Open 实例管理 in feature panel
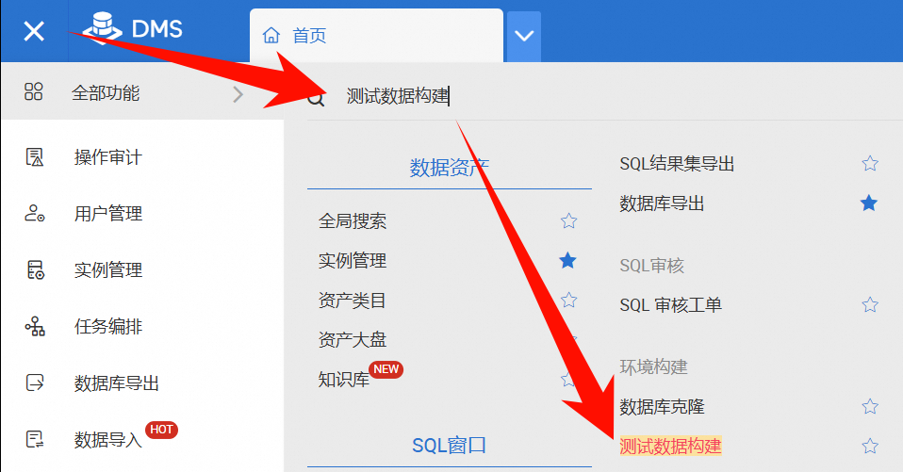Viewport: 903px width, 472px height. (x=352, y=261)
